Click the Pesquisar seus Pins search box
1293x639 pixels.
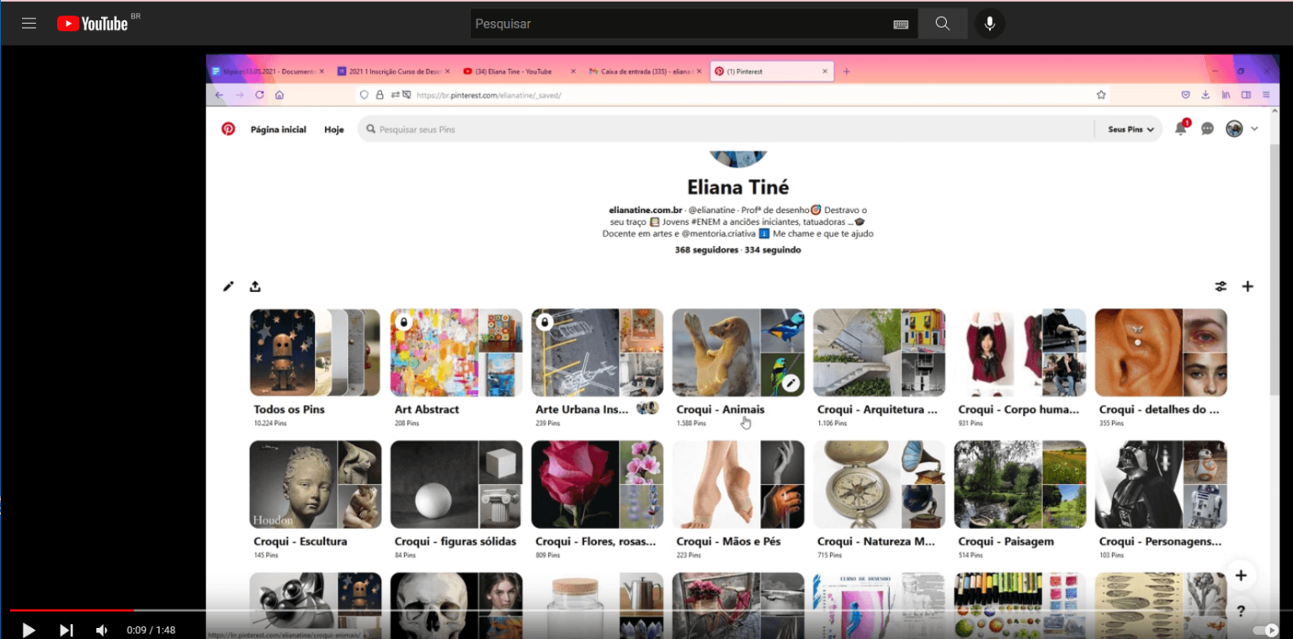click(x=726, y=130)
